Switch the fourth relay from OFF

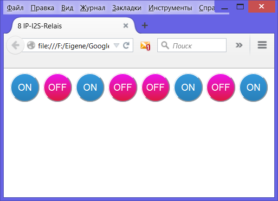(123, 87)
